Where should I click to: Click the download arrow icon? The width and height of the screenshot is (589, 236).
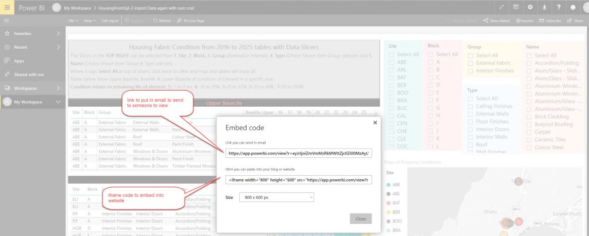tap(544, 7)
